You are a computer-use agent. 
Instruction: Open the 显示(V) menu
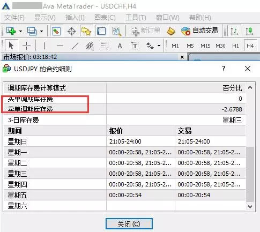pos(45,18)
